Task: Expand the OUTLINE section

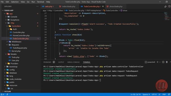Action: (7, 91)
